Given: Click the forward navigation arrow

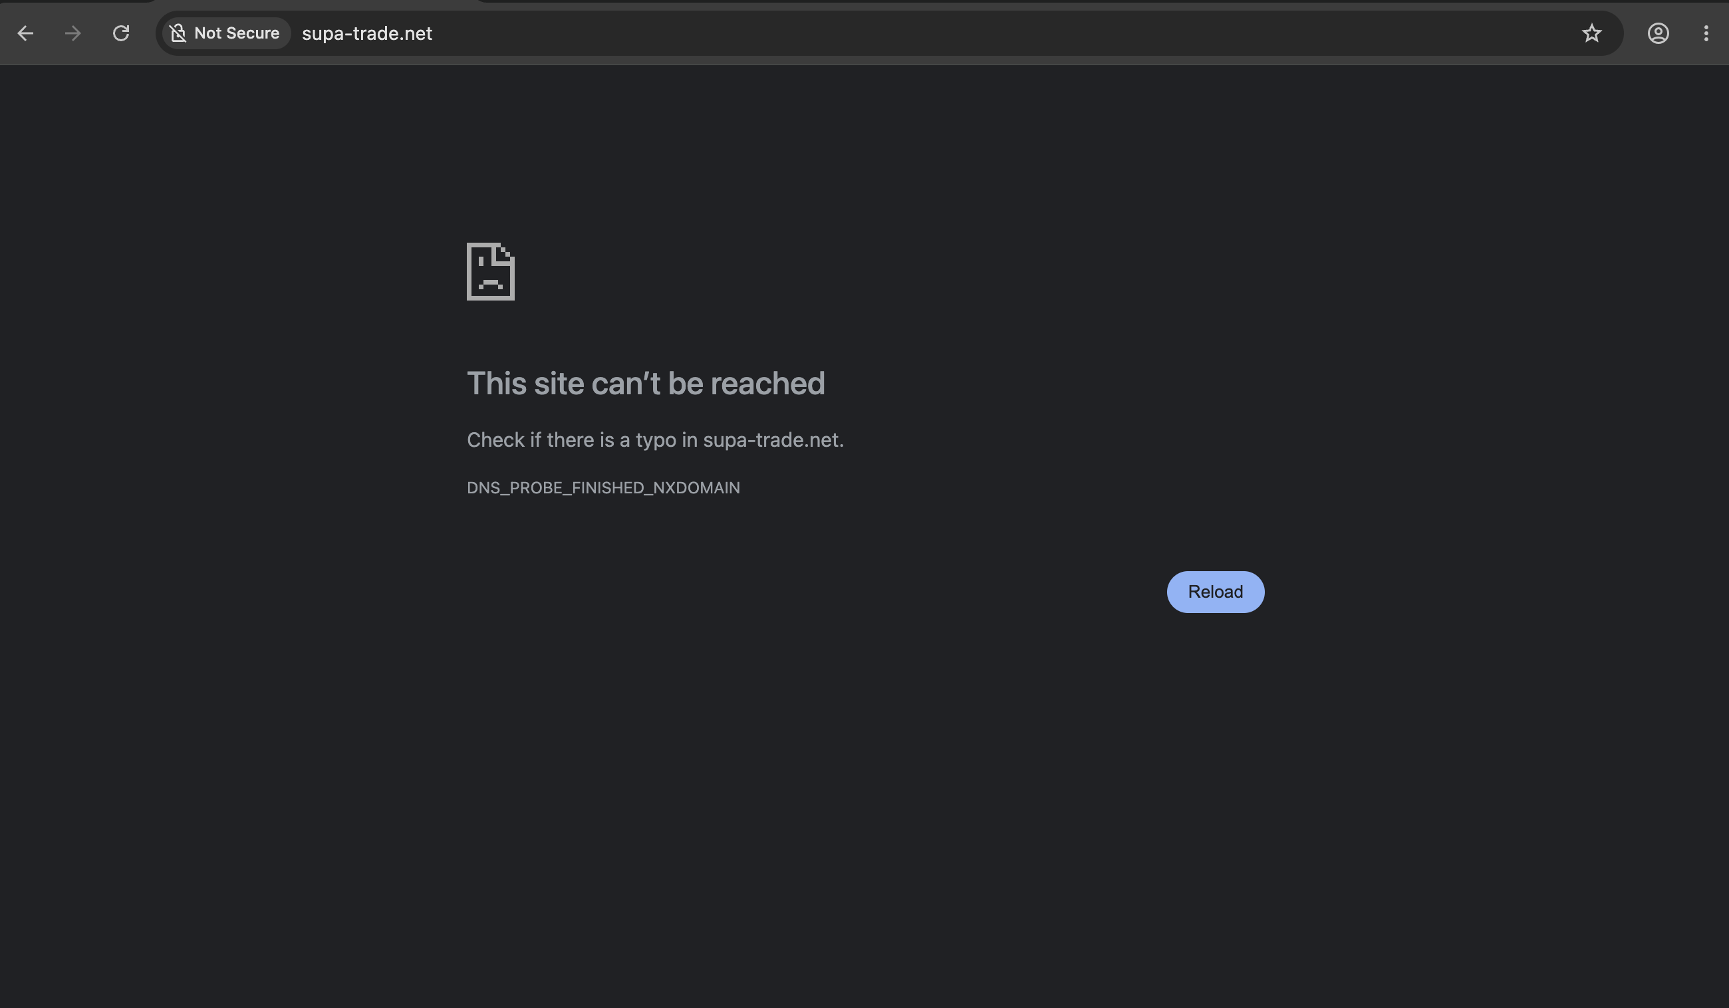Looking at the screenshot, I should 72,33.
